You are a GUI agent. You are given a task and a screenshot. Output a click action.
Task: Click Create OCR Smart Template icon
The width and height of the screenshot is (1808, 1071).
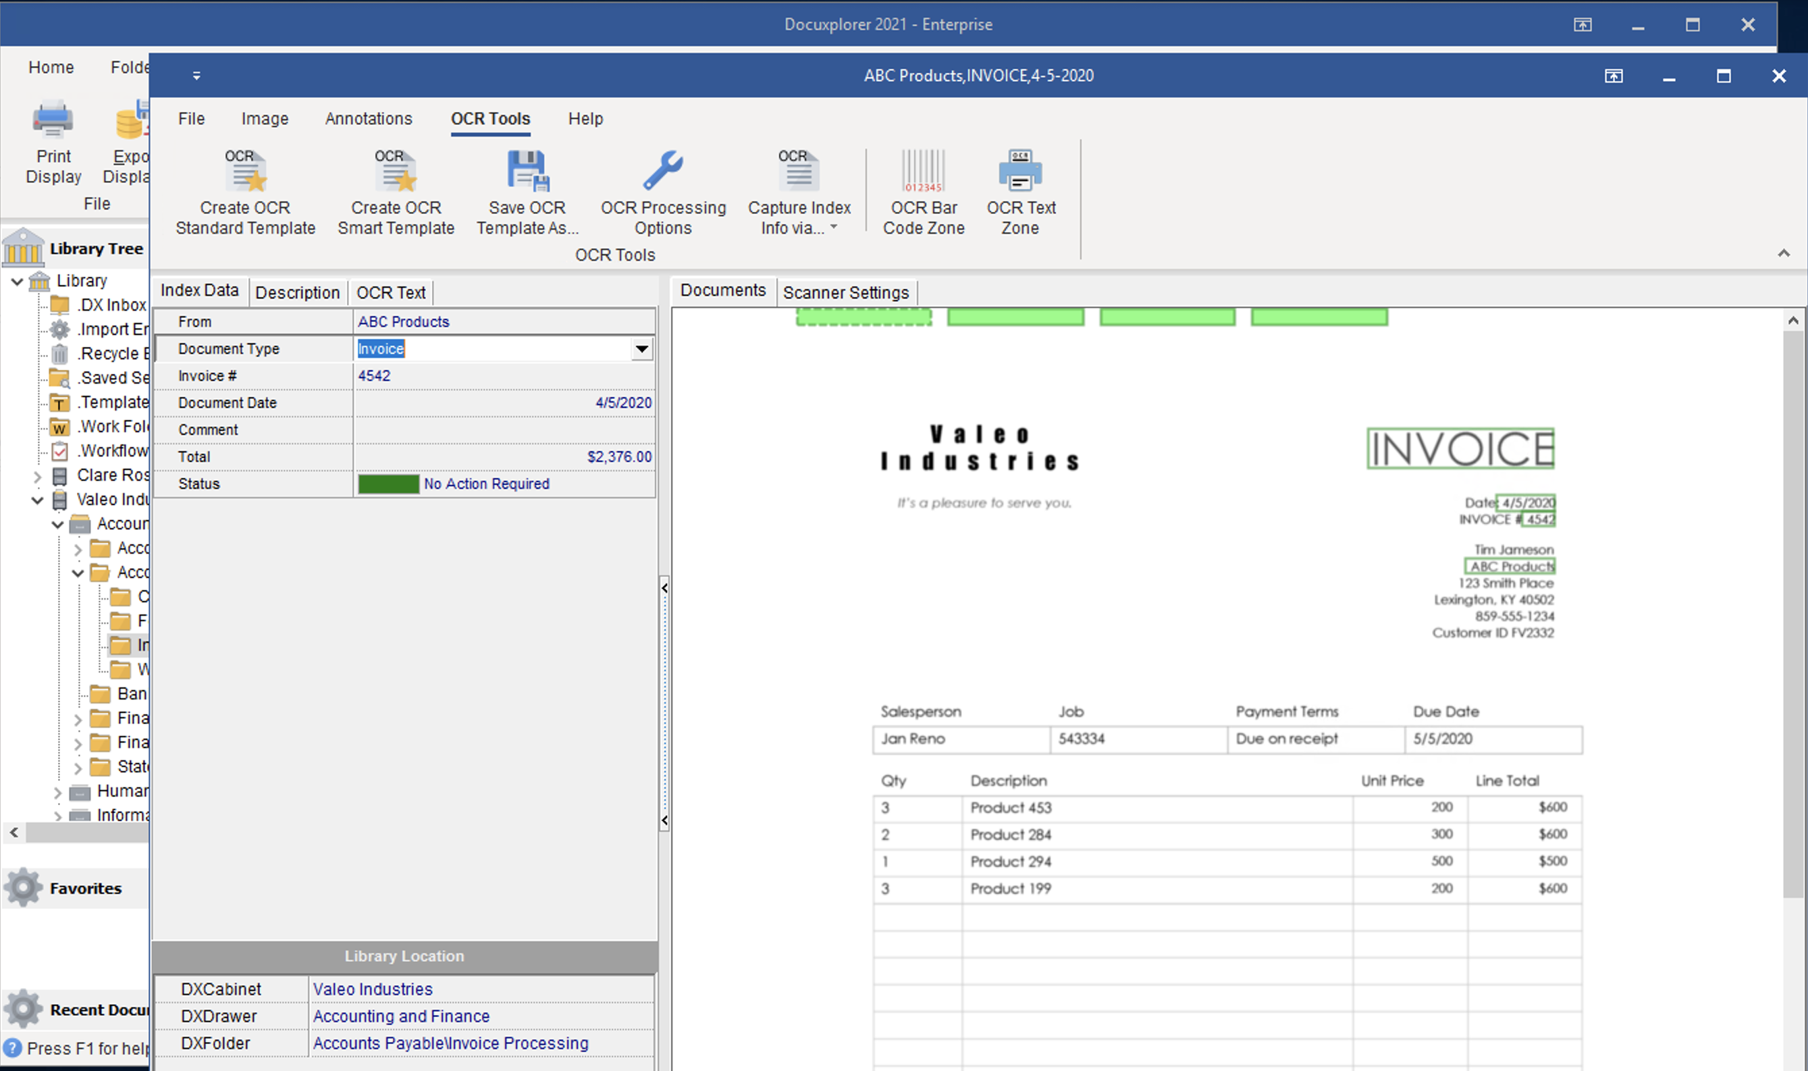tap(396, 172)
